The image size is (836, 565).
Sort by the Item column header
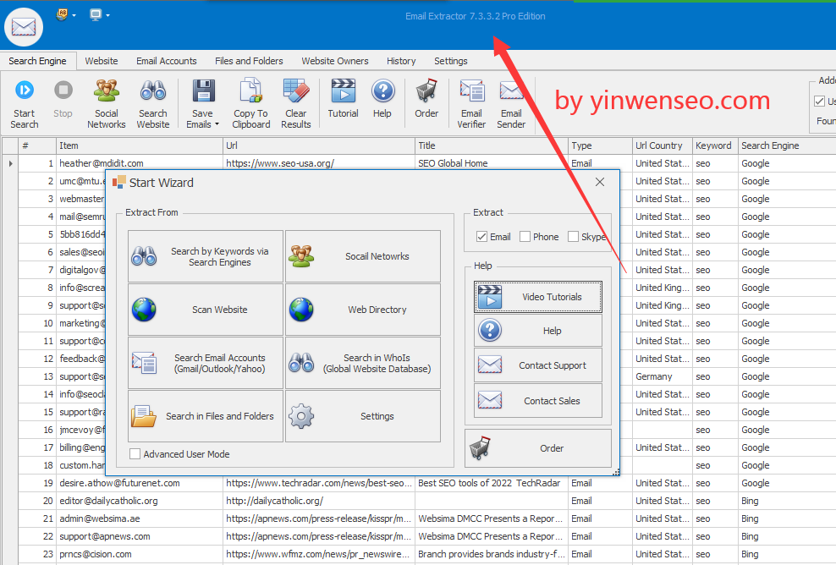coord(139,145)
